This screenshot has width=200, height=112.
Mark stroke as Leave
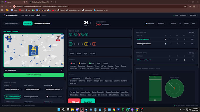coord(97,78)
